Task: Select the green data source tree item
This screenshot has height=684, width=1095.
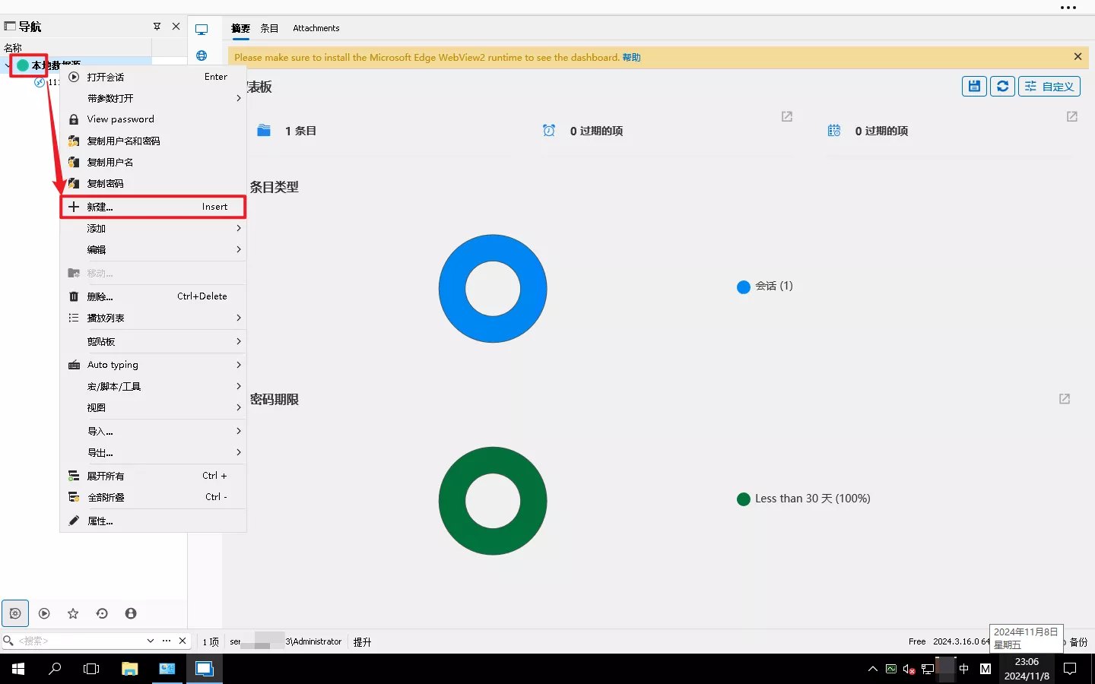Action: 23,65
